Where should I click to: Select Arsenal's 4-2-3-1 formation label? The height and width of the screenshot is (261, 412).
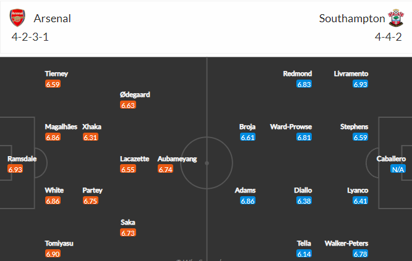pos(31,37)
